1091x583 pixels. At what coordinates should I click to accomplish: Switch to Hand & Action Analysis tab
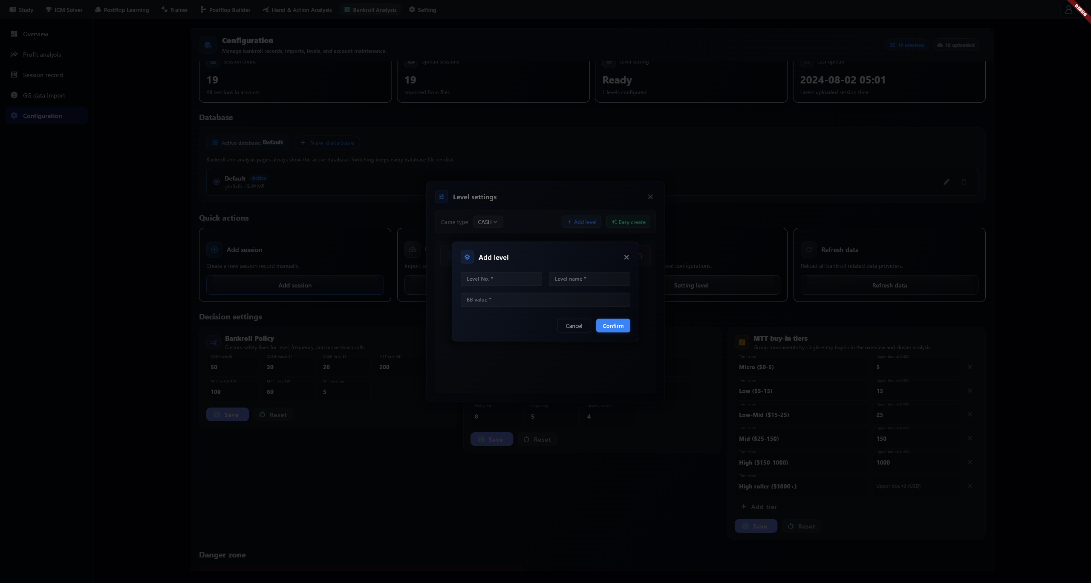297,10
